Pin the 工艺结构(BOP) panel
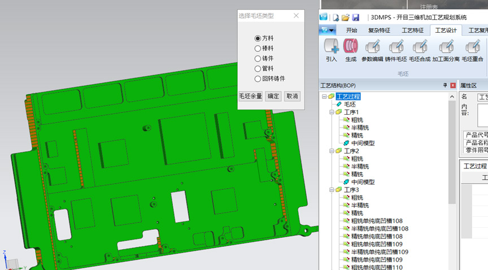 click(x=445, y=86)
